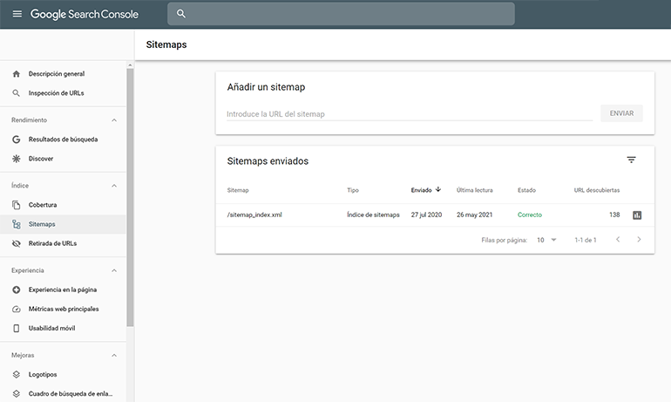Click the sitemap URL input field
The width and height of the screenshot is (671, 402).
pos(408,114)
